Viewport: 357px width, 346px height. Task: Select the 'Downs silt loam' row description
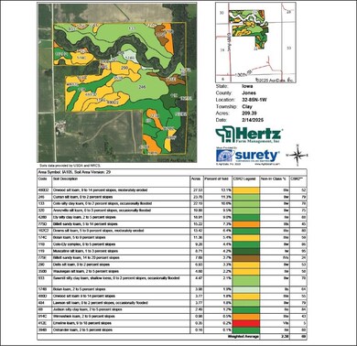(x=99, y=231)
